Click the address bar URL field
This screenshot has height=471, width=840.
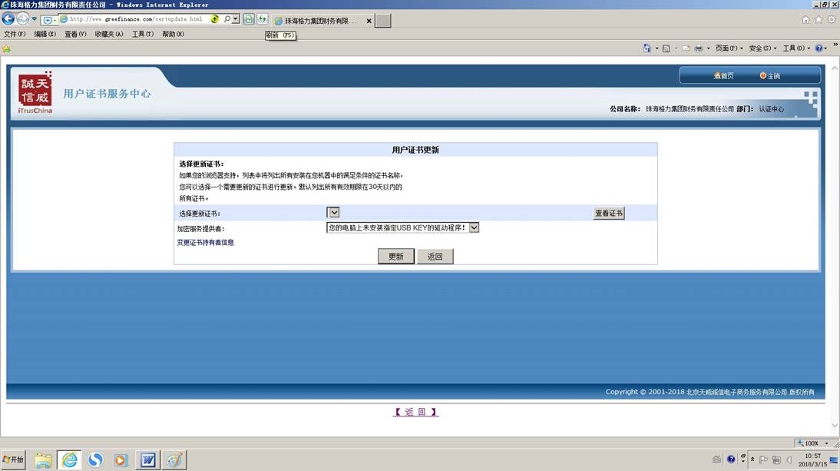click(x=138, y=19)
